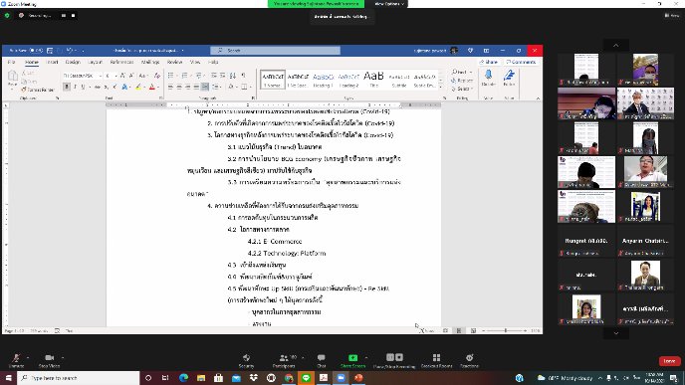Toggle Justify alignment button

point(196,87)
